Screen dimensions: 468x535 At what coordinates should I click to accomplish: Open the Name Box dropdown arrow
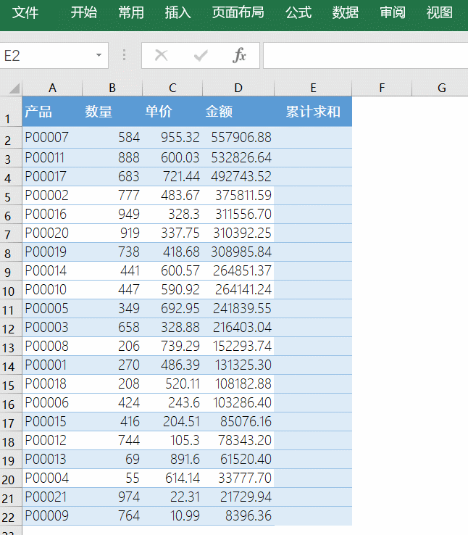[99, 55]
